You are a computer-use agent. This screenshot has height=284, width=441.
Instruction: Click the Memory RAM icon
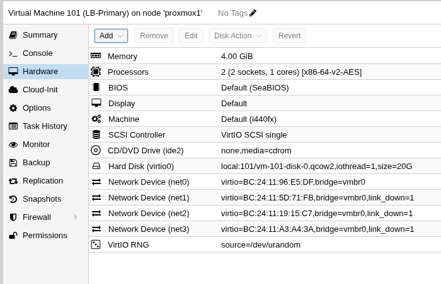96,56
